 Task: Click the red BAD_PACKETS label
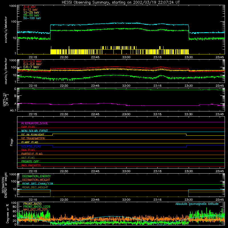(31, 165)
